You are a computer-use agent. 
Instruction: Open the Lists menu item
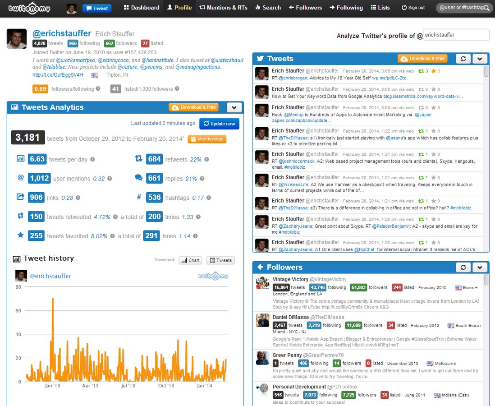380,8
